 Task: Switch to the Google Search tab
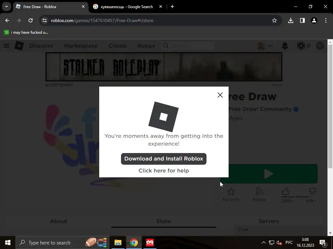click(127, 6)
